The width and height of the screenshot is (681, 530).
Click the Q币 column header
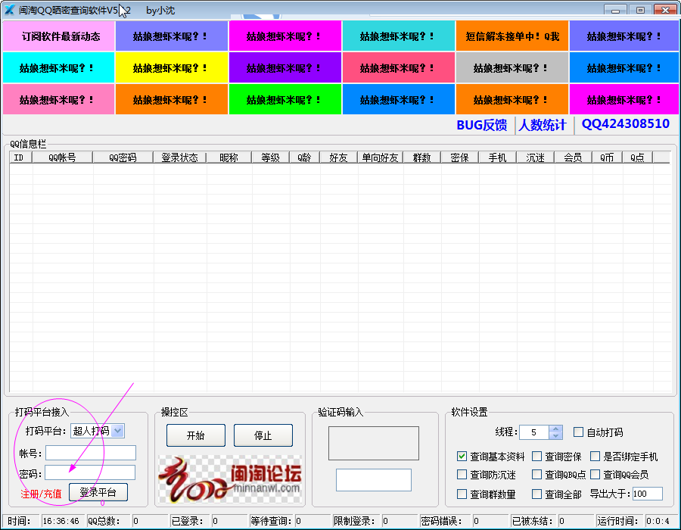(x=607, y=157)
